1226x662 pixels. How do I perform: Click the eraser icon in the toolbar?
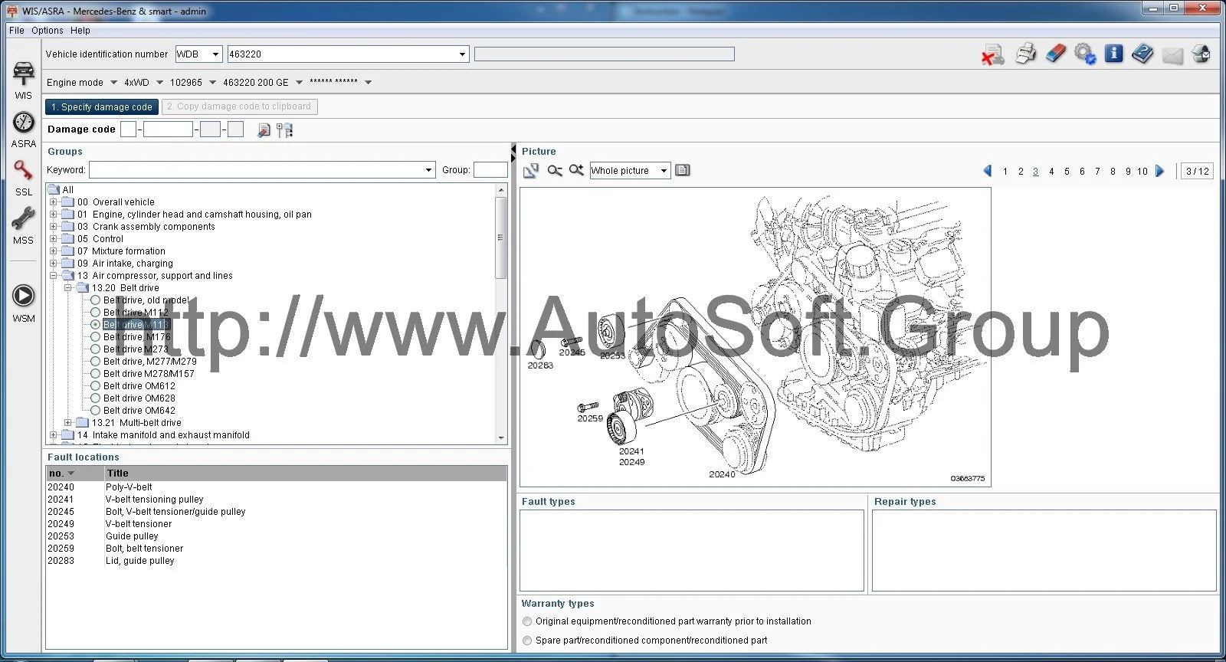click(1055, 54)
